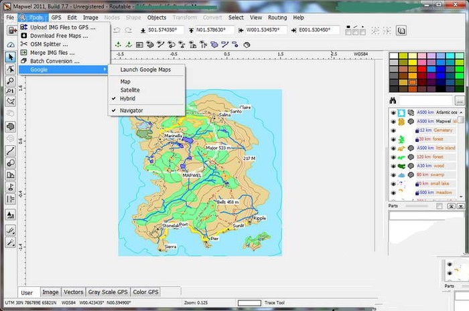Screen dimensions: 469x311
Task: Click the speedometer gauge icon
Action: (11, 45)
